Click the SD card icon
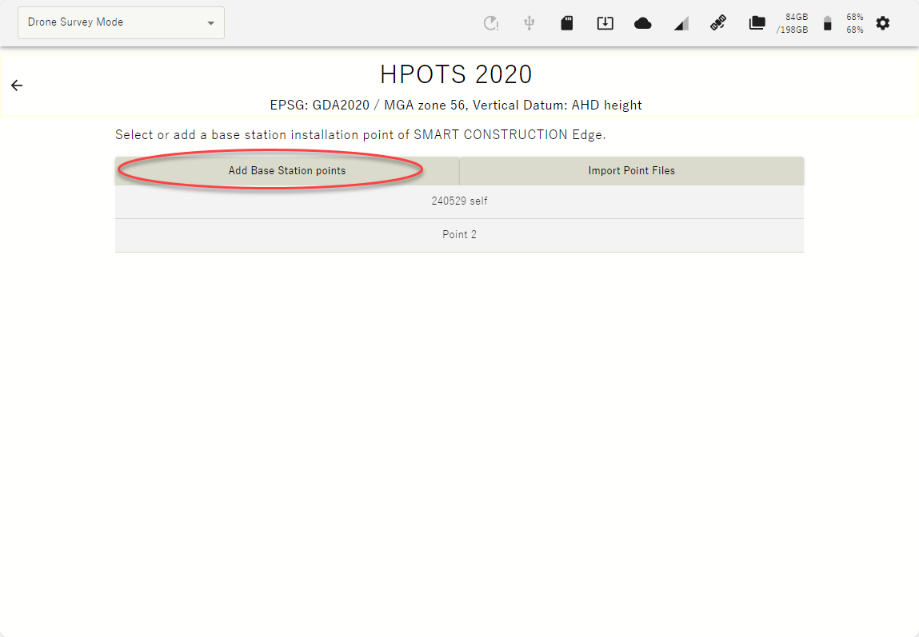The width and height of the screenshot is (919, 637). (567, 23)
